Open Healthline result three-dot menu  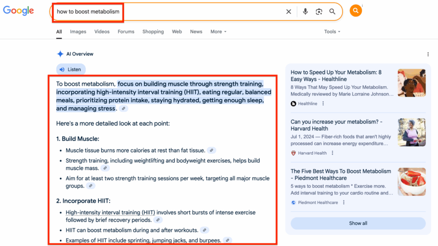(323, 104)
